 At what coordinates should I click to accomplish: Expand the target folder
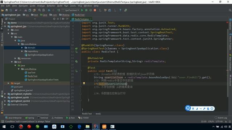[8, 83]
